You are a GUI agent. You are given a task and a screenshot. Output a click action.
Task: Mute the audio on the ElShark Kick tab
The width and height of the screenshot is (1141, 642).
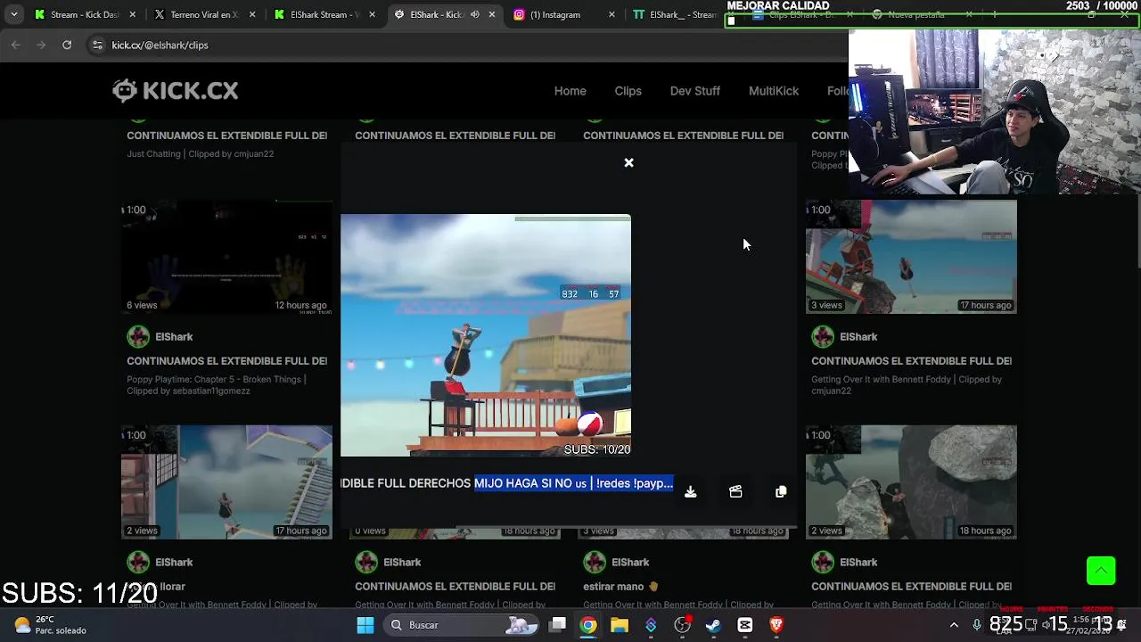point(475,14)
